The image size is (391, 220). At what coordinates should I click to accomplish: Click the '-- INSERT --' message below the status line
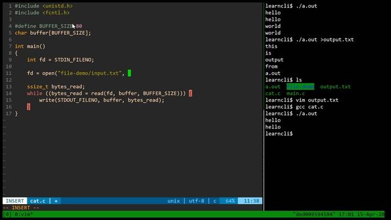point(21,208)
